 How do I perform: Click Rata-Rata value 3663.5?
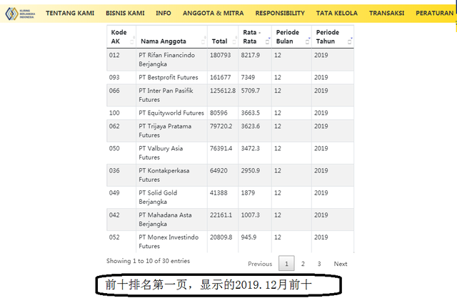[x=251, y=113]
